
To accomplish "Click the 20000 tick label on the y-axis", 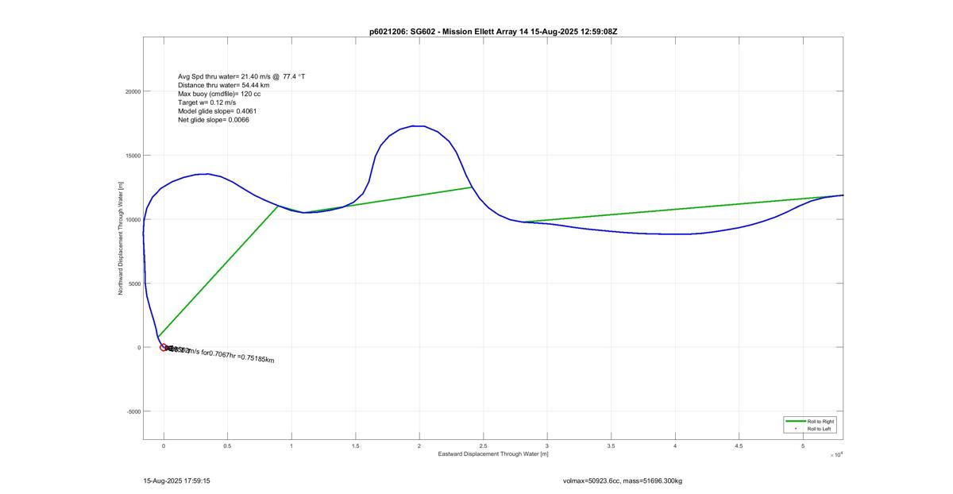I will click(x=132, y=91).
